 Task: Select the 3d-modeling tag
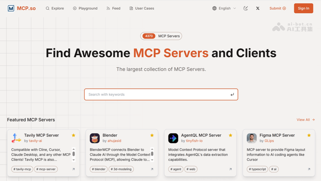(121, 169)
